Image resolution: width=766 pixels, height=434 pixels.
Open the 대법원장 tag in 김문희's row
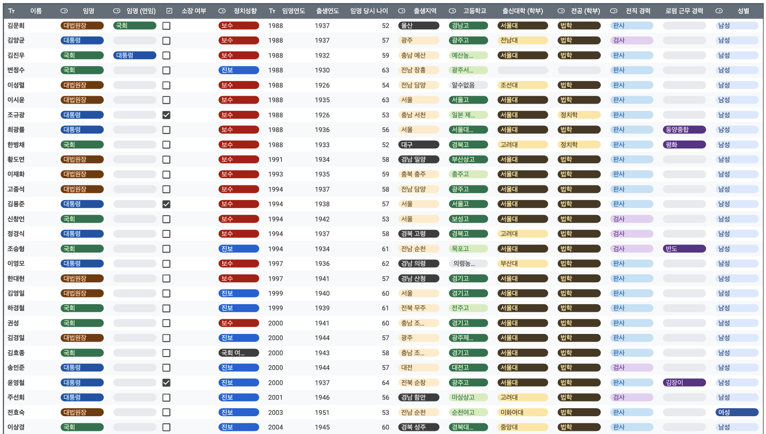(x=82, y=26)
